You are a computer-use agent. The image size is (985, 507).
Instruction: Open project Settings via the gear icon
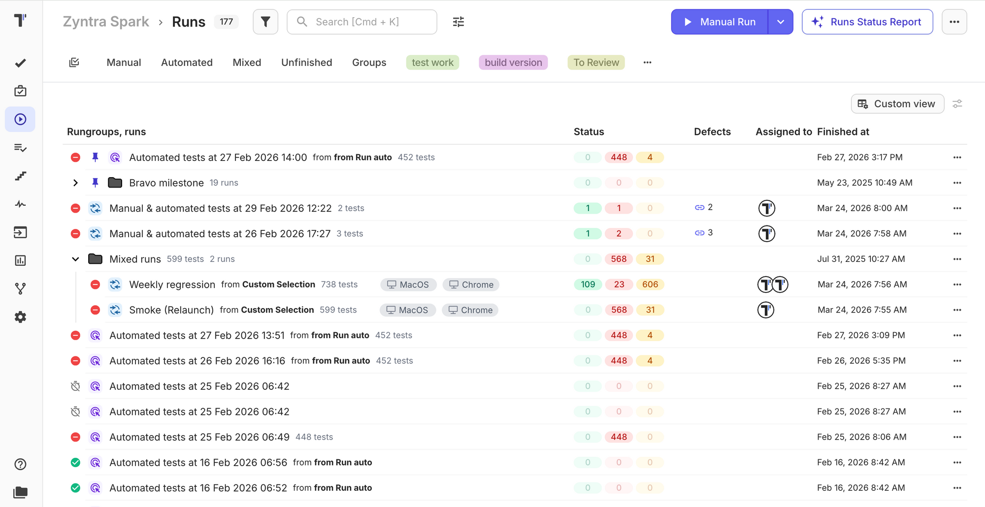pyautogui.click(x=20, y=317)
